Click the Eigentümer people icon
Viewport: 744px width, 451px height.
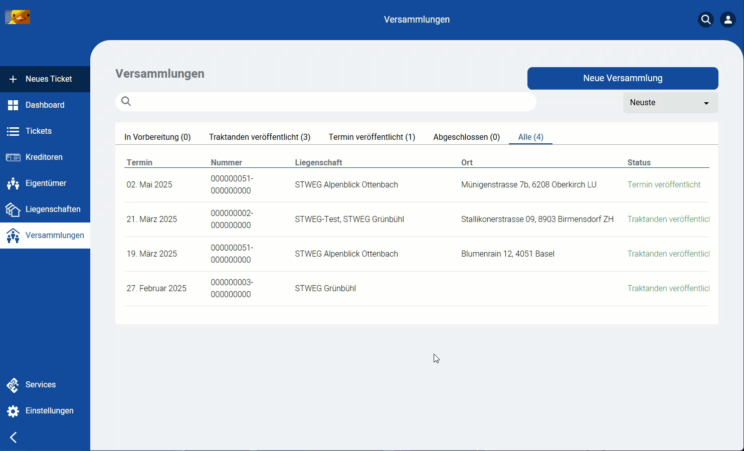coord(13,183)
